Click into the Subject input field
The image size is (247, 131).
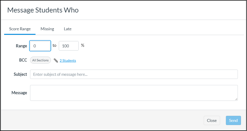click(x=134, y=74)
